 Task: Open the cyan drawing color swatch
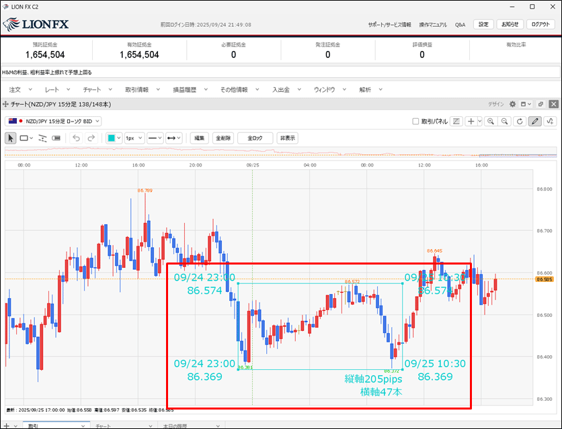pyautogui.click(x=114, y=138)
